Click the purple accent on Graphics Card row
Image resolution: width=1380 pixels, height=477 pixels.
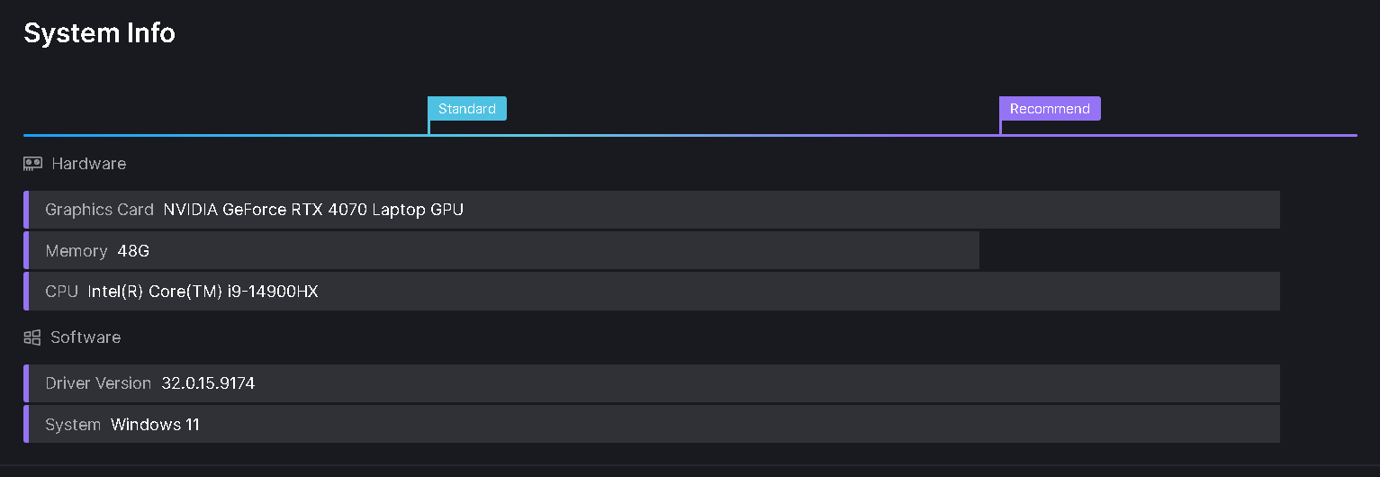coord(26,210)
